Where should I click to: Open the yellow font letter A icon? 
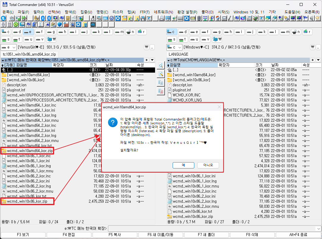[x=137, y=18]
